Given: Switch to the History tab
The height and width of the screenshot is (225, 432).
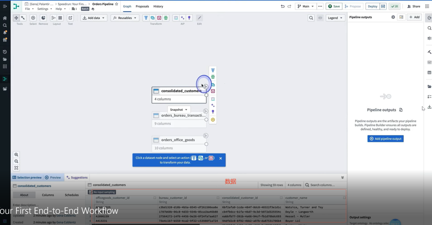Looking at the screenshot, I should pyautogui.click(x=158, y=6).
